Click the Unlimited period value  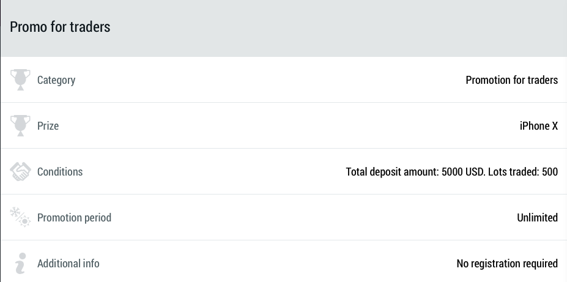(537, 218)
